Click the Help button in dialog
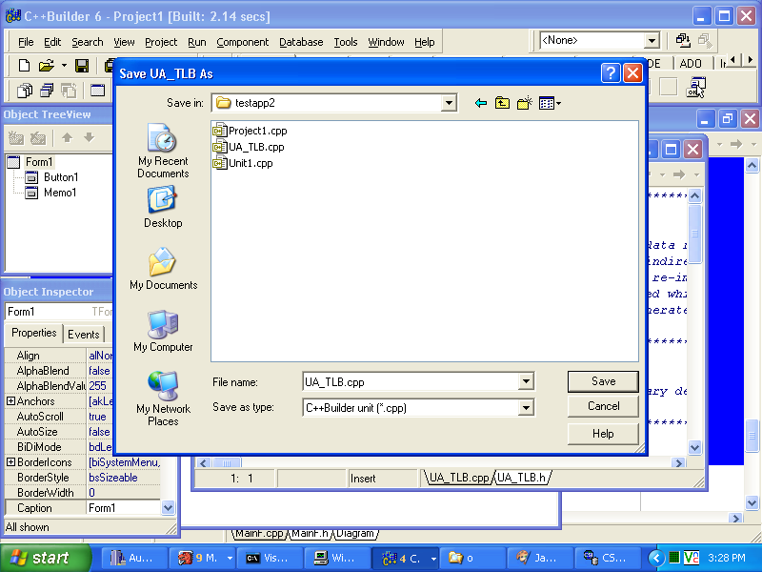Screen dimensions: 762x572 tap(603, 434)
